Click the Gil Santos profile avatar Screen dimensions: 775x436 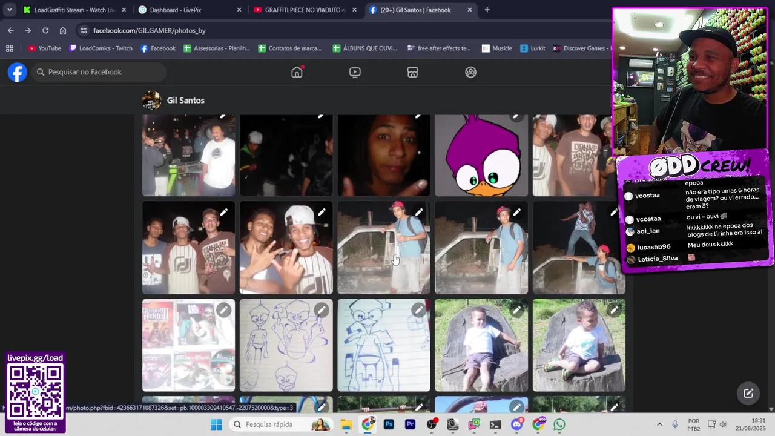(x=151, y=101)
